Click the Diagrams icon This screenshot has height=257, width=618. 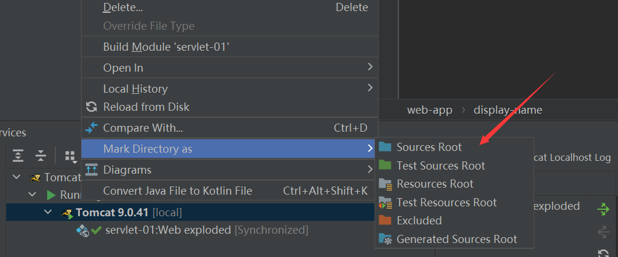pyautogui.click(x=91, y=170)
